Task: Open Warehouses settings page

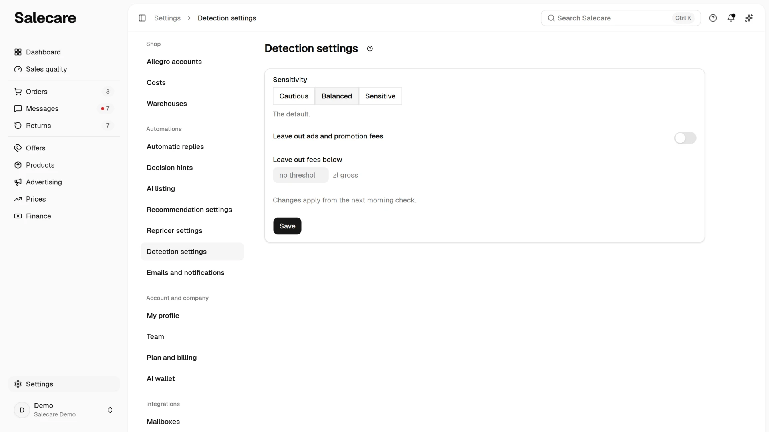Action: (192, 104)
